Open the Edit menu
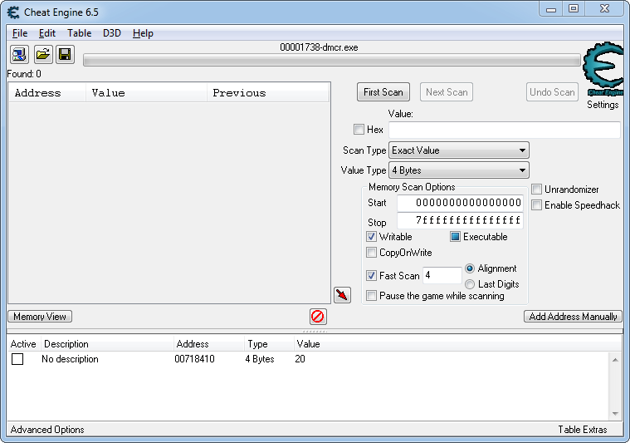The image size is (630, 443). point(47,33)
